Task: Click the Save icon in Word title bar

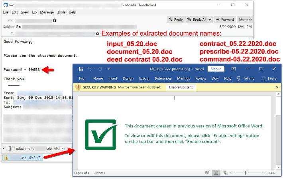Action: [81, 69]
